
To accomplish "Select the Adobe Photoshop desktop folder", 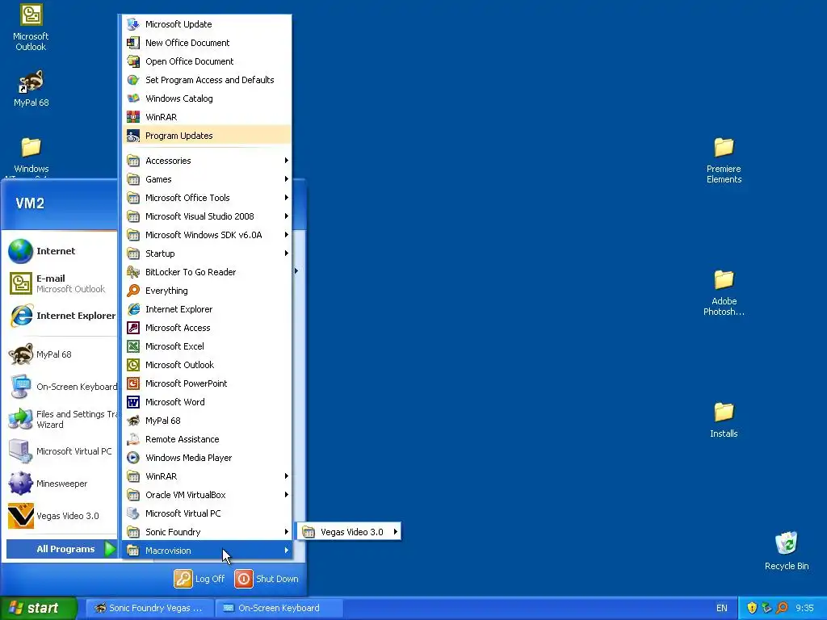I will (724, 292).
